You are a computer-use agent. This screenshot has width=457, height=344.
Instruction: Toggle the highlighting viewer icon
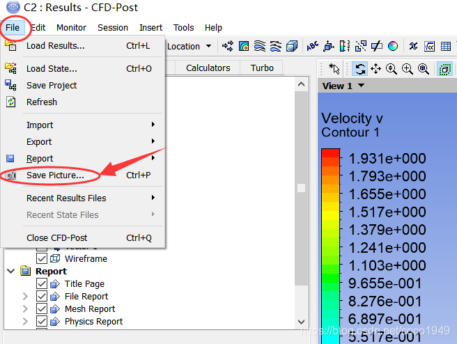click(x=444, y=69)
